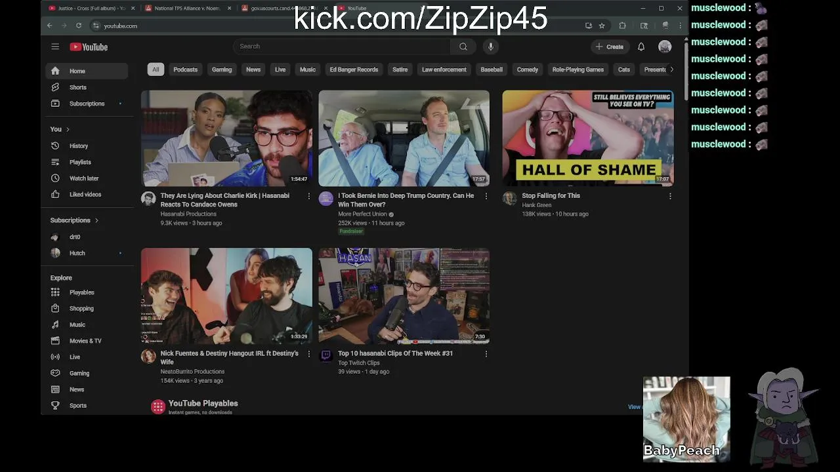Expand the Subscriptions section header

click(74, 220)
